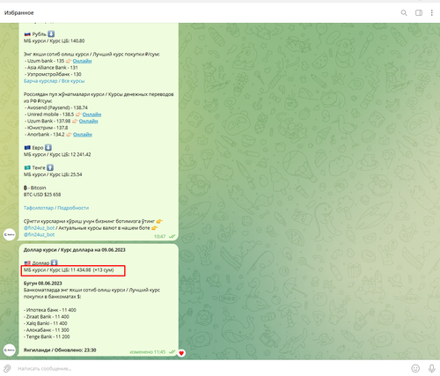Screen dimensions: 440x376
Task: Click 'Доллар курси / Курс доллара на 09.06.2023' heading
Action: 74,250
